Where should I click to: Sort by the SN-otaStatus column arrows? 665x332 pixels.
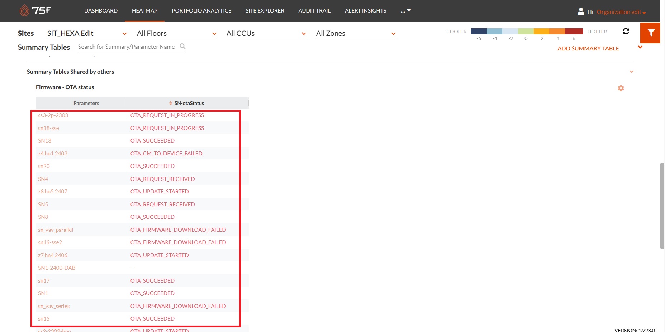tap(171, 103)
